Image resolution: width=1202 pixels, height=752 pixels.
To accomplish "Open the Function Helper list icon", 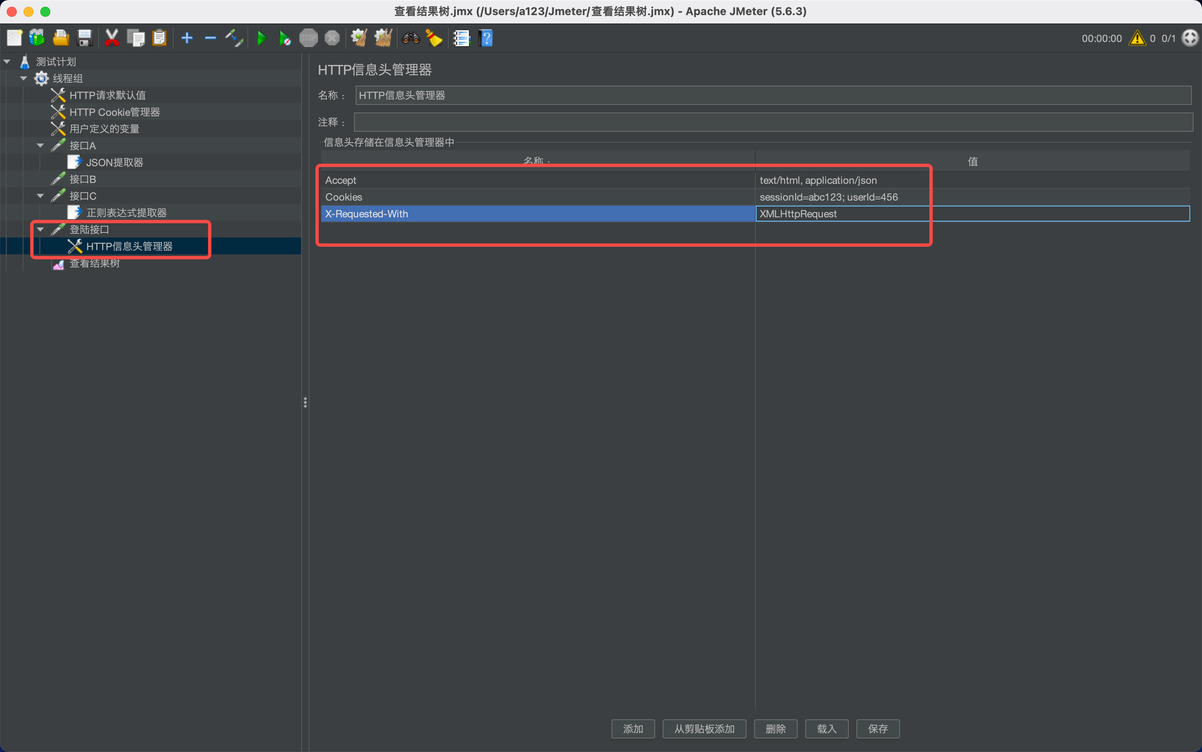I will coord(462,38).
